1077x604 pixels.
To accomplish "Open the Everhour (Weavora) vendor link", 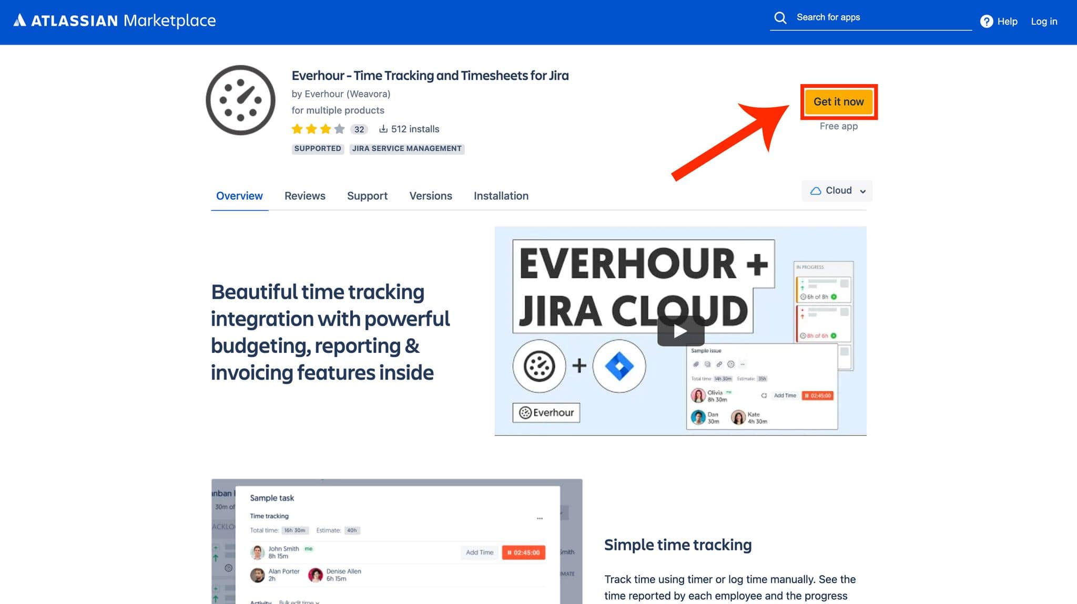I will tap(348, 94).
